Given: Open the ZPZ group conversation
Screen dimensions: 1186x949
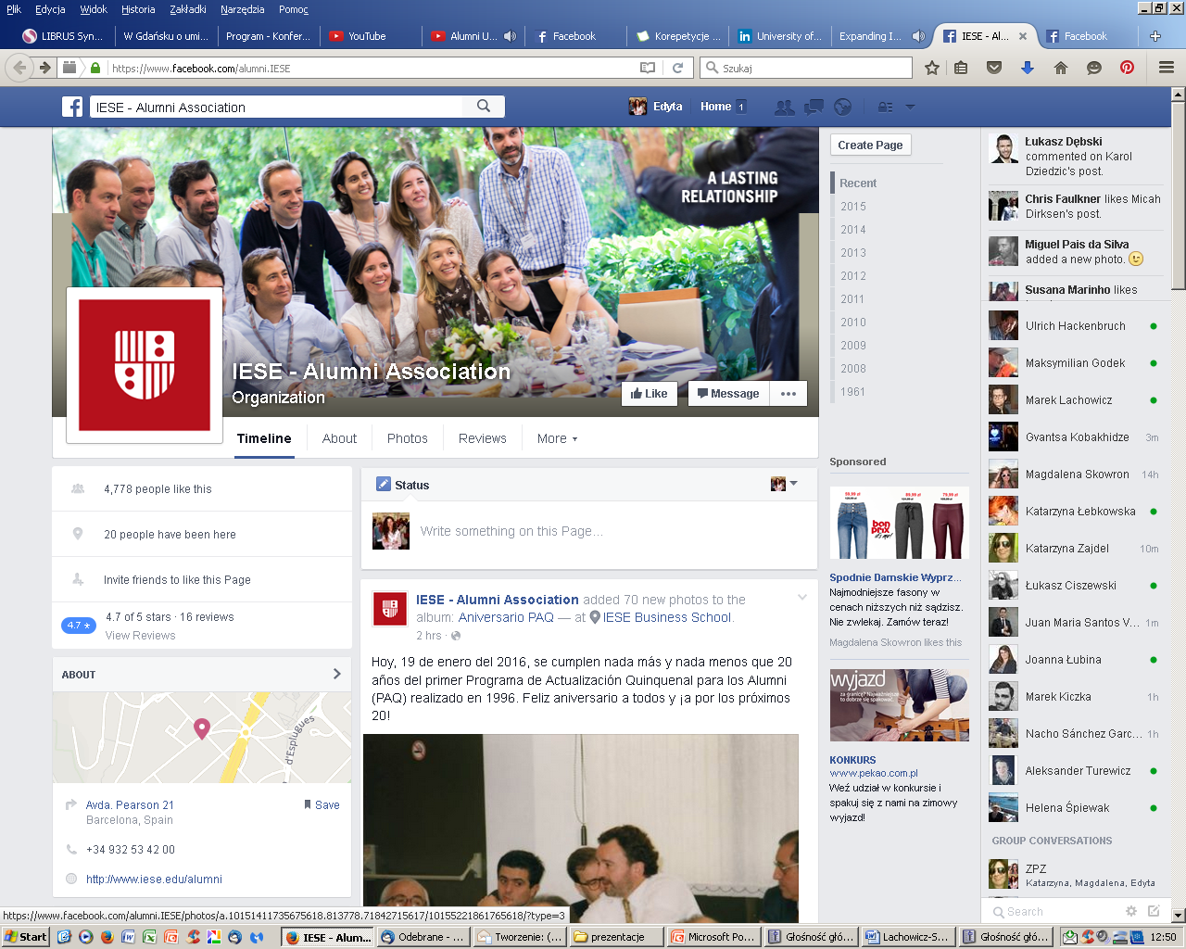Looking at the screenshot, I should (x=1075, y=875).
